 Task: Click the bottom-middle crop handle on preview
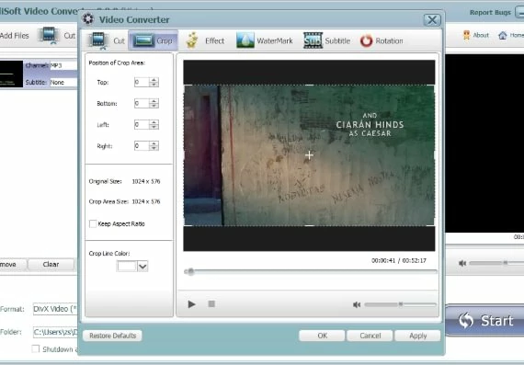tap(309, 225)
